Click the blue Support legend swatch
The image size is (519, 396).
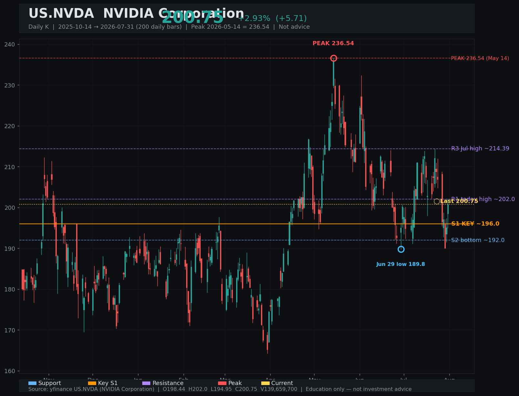33,383
